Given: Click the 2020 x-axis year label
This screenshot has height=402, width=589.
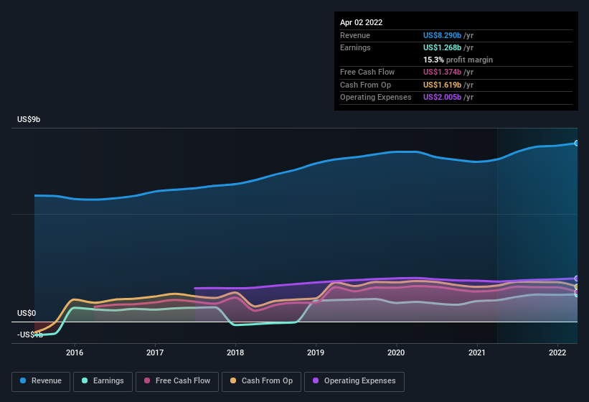Looking at the screenshot, I should pos(396,352).
